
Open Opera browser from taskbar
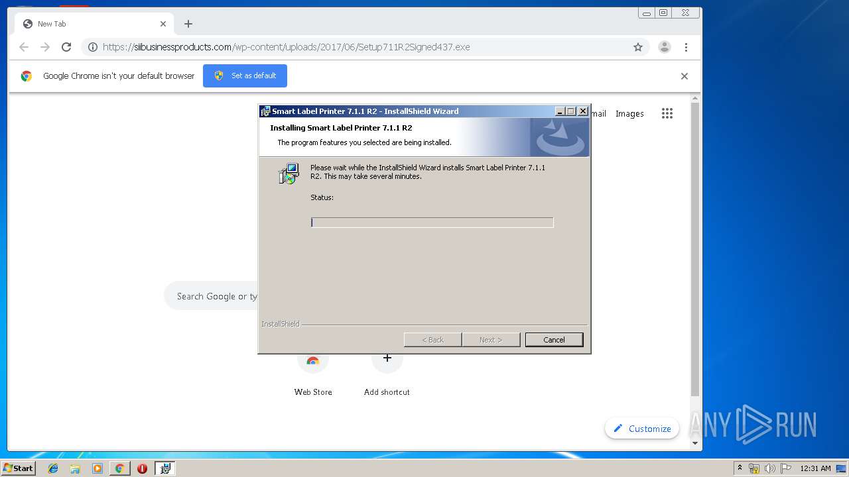click(142, 468)
